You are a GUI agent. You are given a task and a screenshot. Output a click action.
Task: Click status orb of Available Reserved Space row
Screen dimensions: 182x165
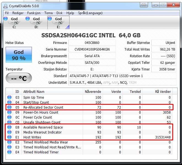(9, 127)
